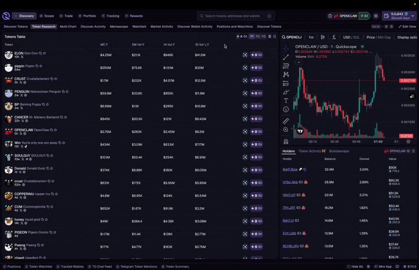Open the Mini App footer button

[x=383, y=266]
